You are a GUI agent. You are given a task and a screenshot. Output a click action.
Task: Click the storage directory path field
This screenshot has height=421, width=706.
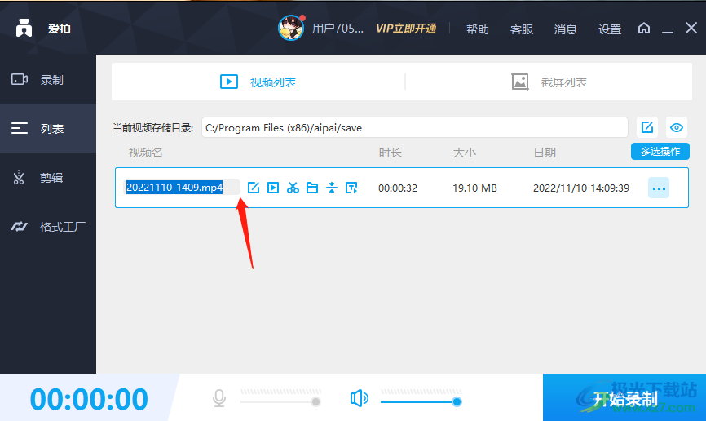414,127
